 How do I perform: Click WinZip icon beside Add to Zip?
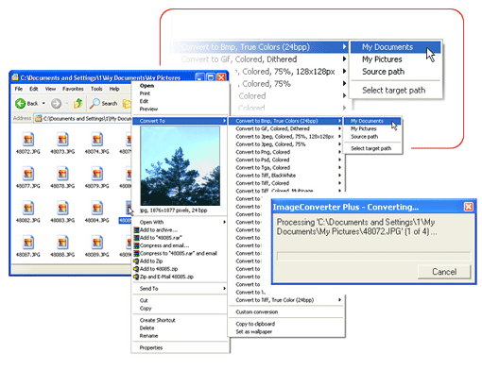pos(136,261)
